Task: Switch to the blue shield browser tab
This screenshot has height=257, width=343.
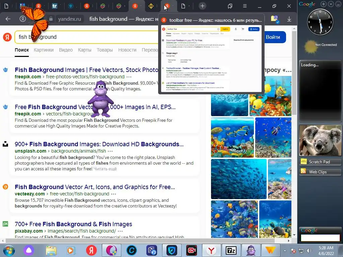Action: click(x=71, y=6)
